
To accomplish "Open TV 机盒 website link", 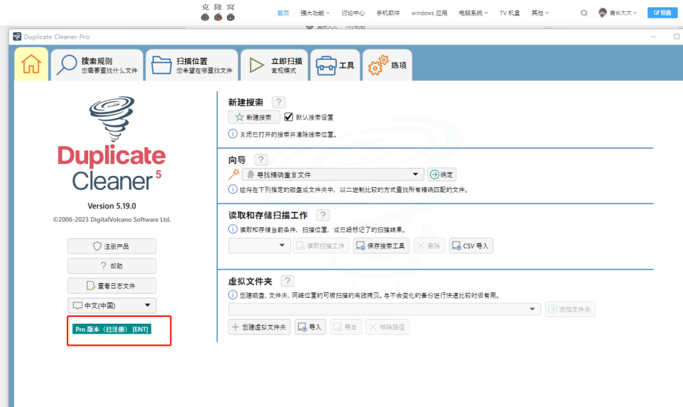I will (x=510, y=13).
